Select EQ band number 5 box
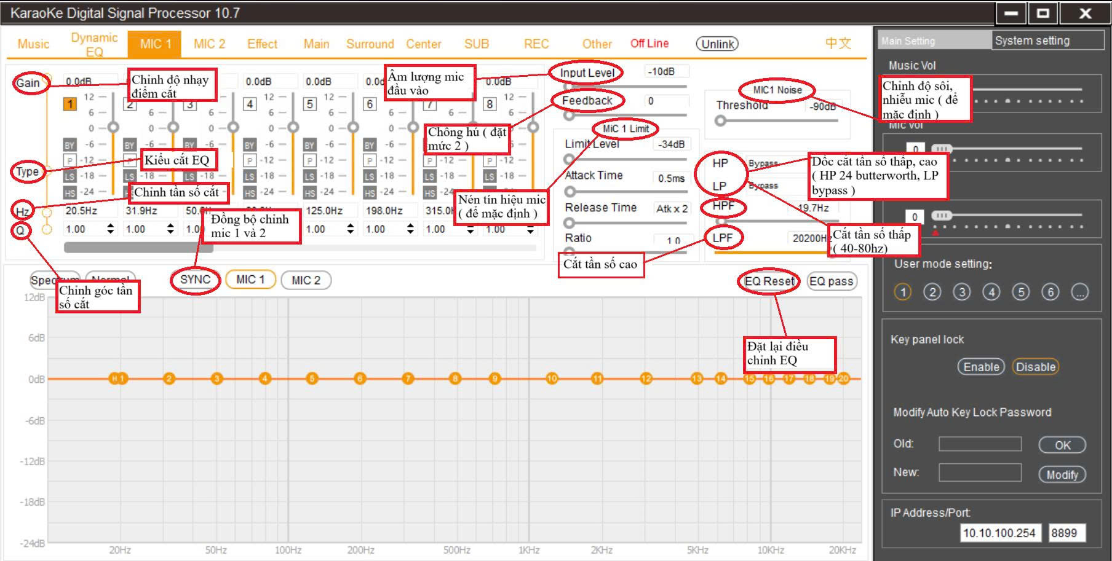The height and width of the screenshot is (561, 1112). click(x=310, y=104)
